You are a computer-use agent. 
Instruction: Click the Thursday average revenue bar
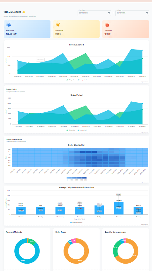[x=80, y=211]
